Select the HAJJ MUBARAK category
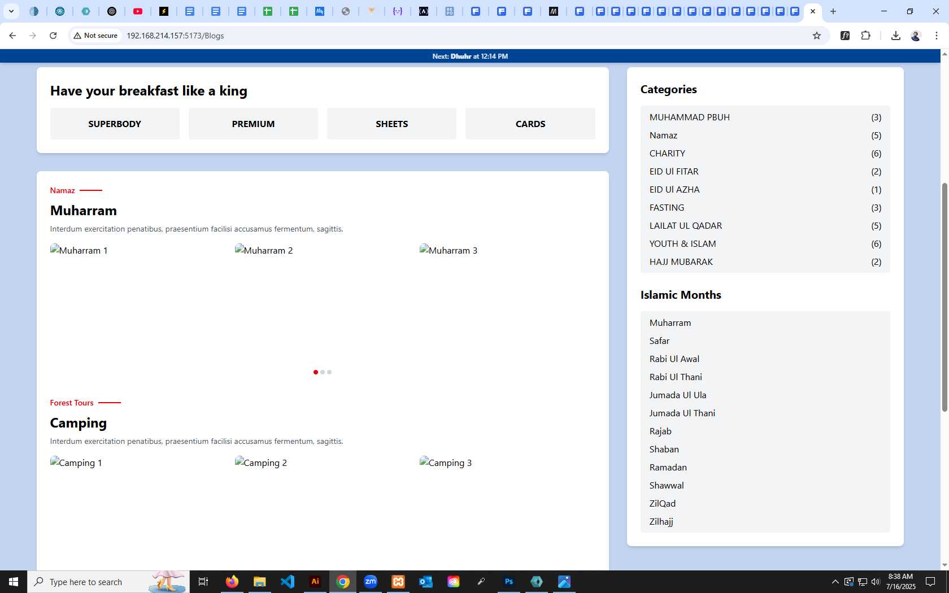The height and width of the screenshot is (593, 949). pyautogui.click(x=765, y=262)
